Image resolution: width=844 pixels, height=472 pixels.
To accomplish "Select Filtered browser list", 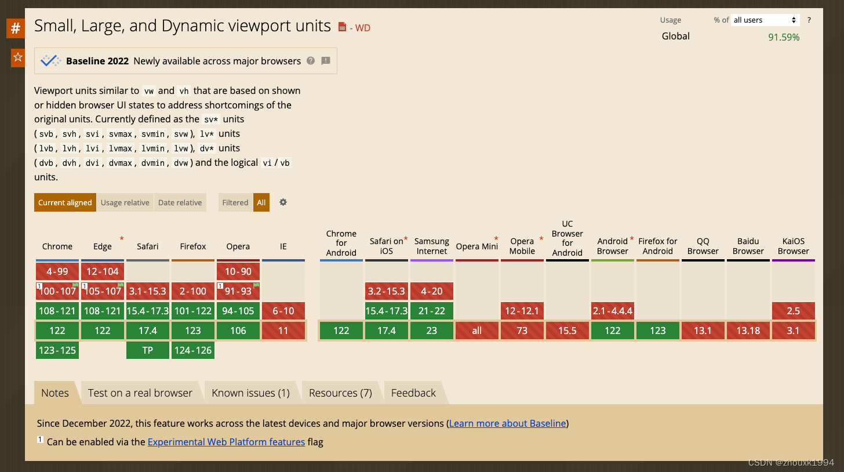I will point(235,202).
